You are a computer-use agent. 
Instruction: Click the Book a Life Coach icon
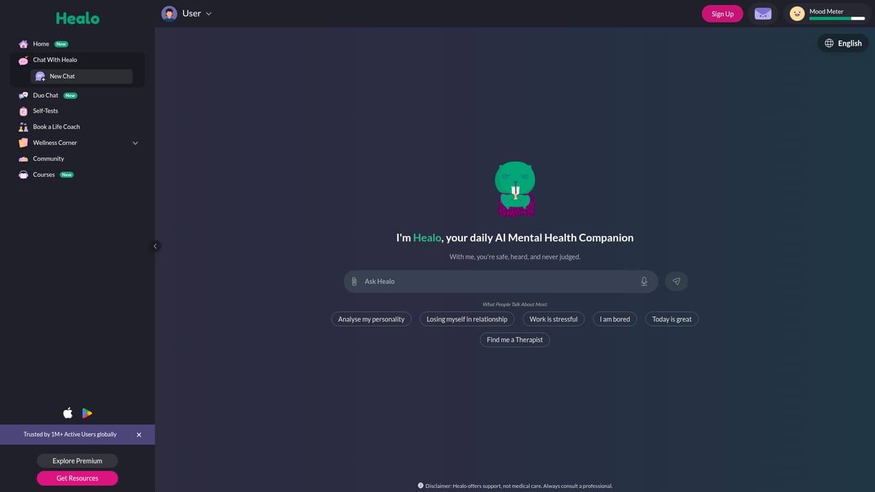click(x=23, y=127)
